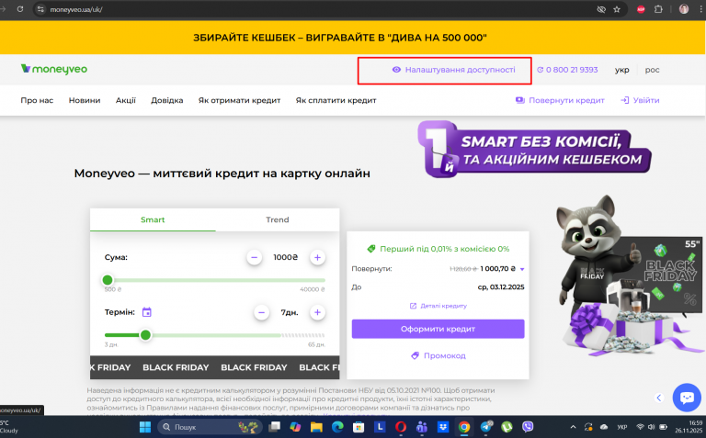The height and width of the screenshot is (438, 706).
Task: Call the 0 800 21 9393 phone link
Action: (567, 70)
